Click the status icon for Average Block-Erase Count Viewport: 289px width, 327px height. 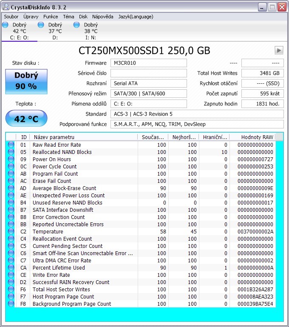coord(11,188)
